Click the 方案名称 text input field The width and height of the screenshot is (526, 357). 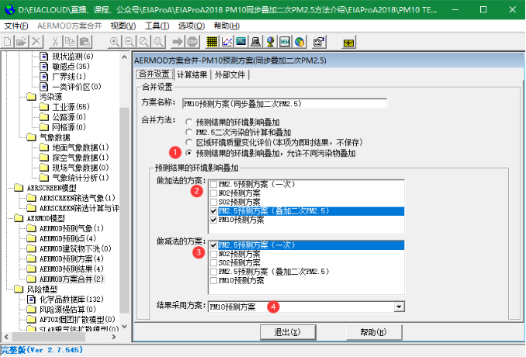pos(285,104)
